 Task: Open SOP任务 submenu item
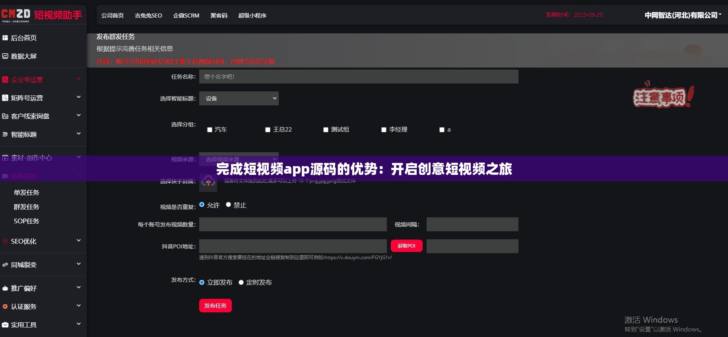pyautogui.click(x=27, y=221)
